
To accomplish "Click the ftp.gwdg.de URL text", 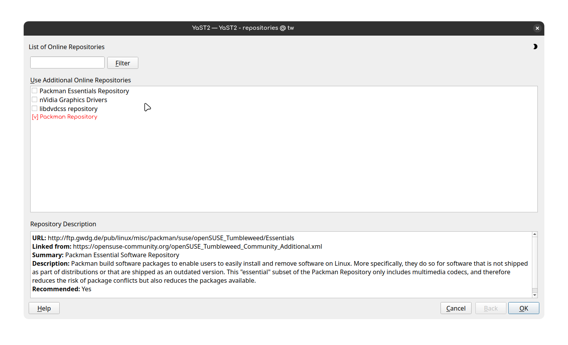I will pyautogui.click(x=171, y=238).
